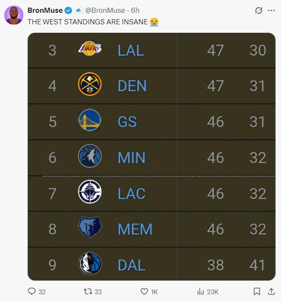
Task: Open the share tweet icon
Action: [271, 291]
